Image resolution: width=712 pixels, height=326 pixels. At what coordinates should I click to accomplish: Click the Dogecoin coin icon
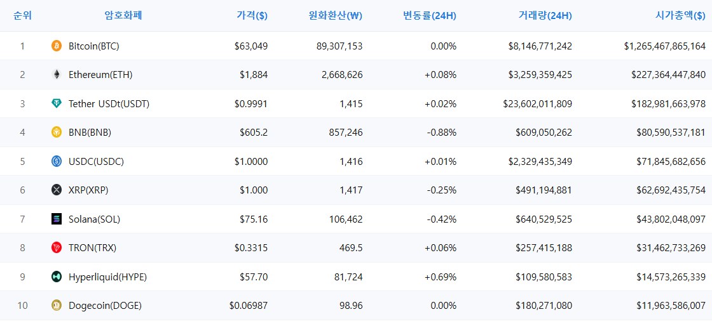click(x=57, y=306)
